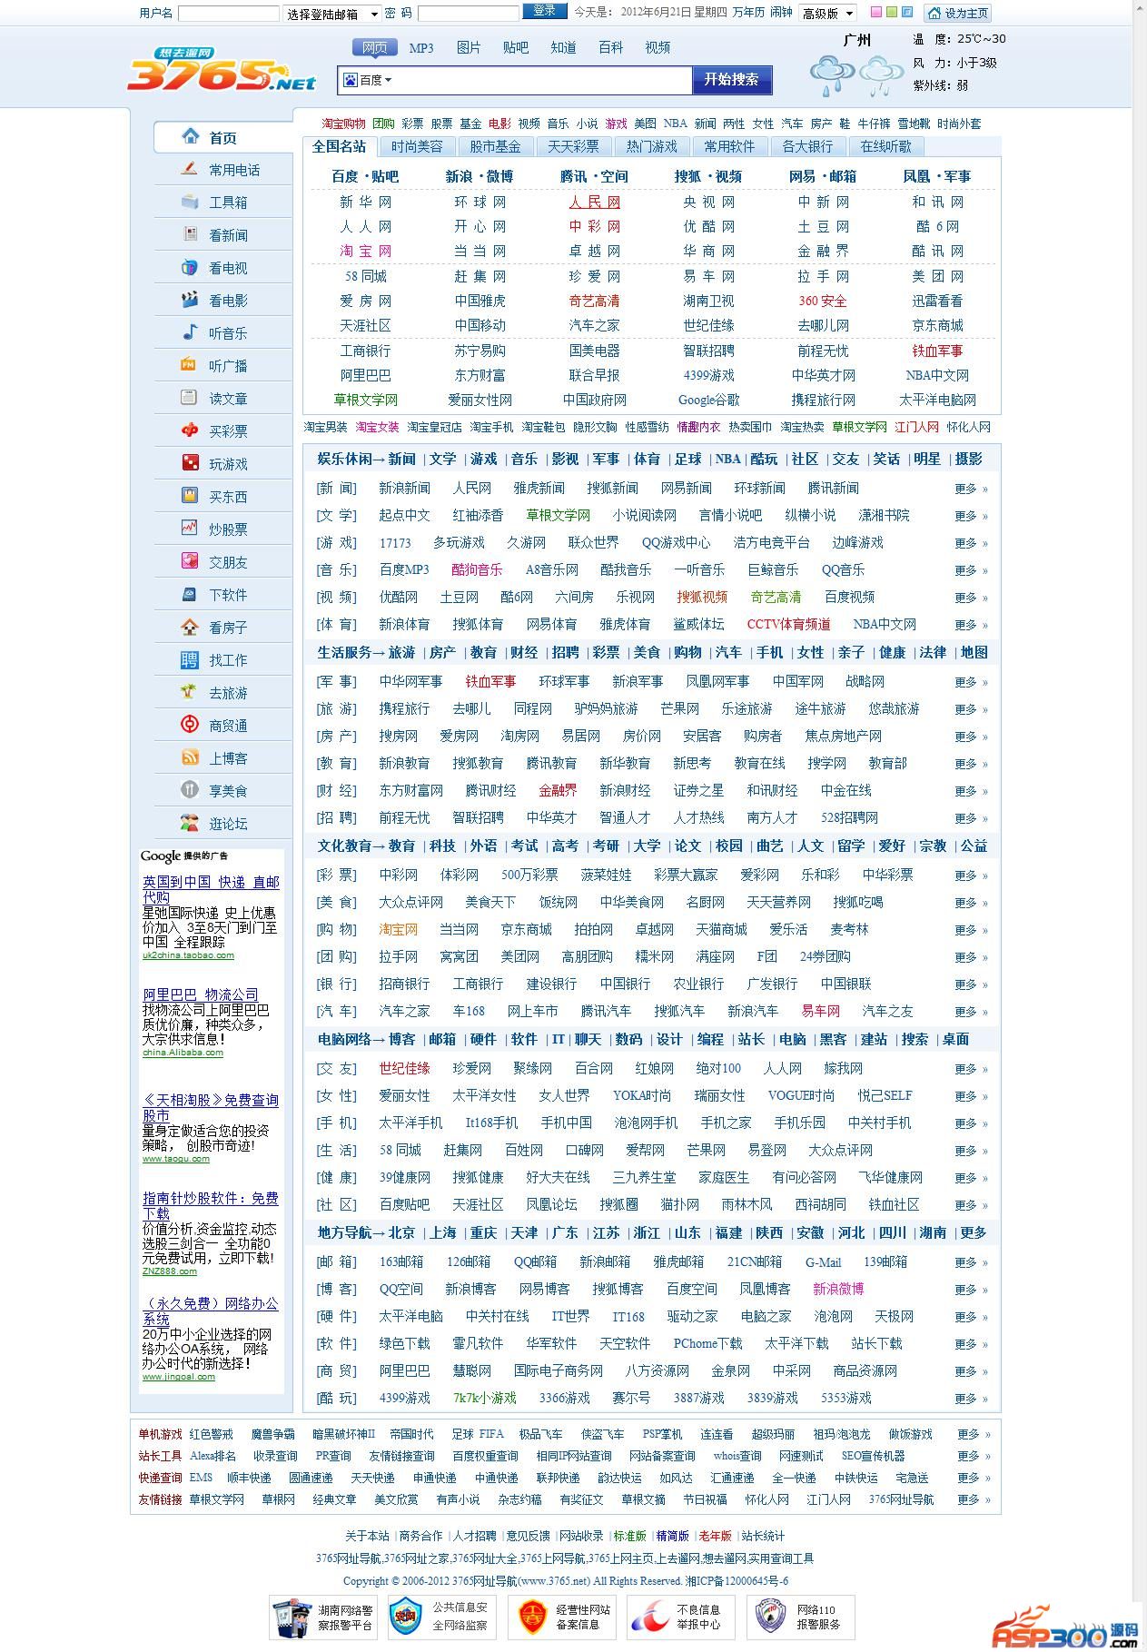Open the 湖南网络警察报警平台 badge
This screenshot has width=1147, height=1652.
coord(325,1617)
